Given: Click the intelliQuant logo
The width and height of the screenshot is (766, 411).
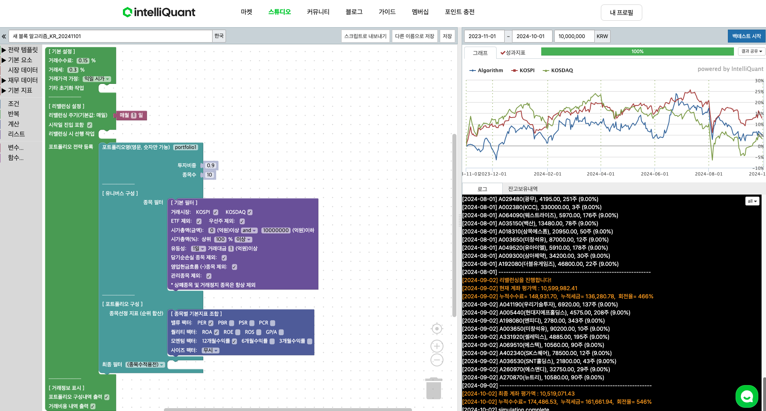Looking at the screenshot, I should click(x=159, y=12).
